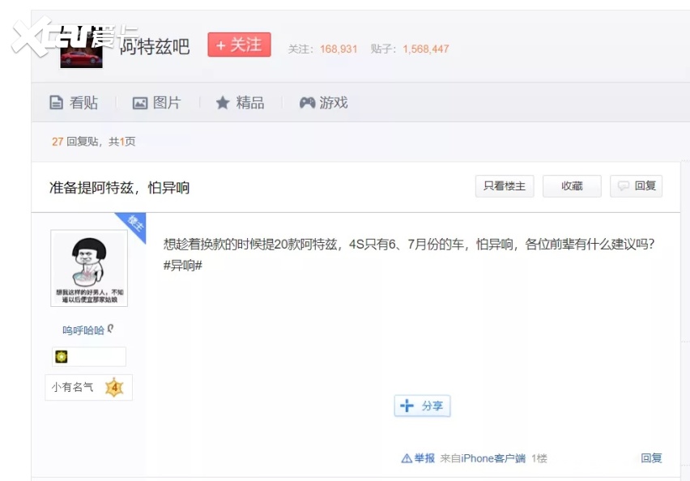690x481 pixels.
Task: Open the 呜呼哈哈 user profile name
Action: point(83,330)
